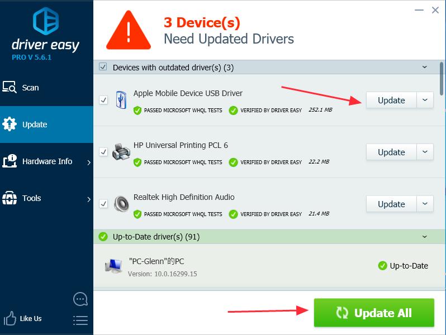This screenshot has height=335, width=446.
Task: Open dropdown arrow beside Apple driver Update
Action: pyautogui.click(x=425, y=100)
